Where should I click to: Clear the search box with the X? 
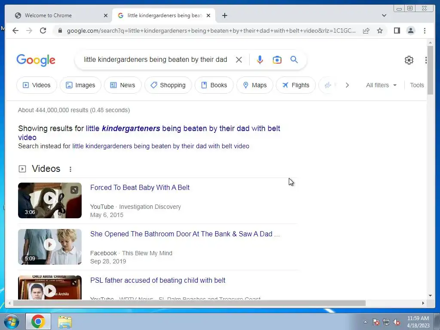(x=239, y=60)
